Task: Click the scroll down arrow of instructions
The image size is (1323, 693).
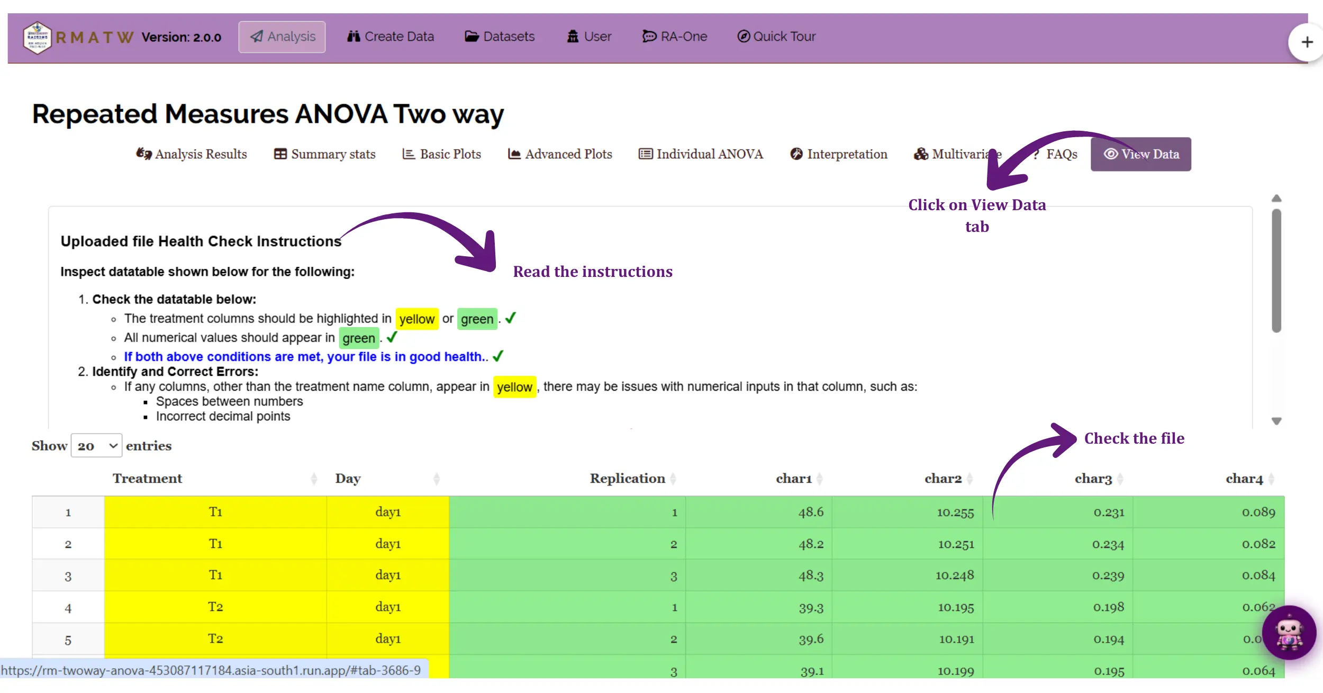Action: click(1276, 421)
